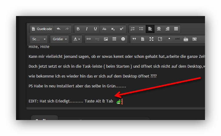Remove the hyperlink with unlink icon
The width and height of the screenshot is (221, 136).
pos(97,39)
